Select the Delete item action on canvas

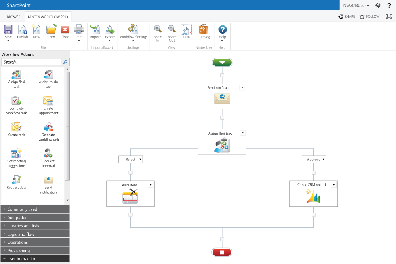click(x=130, y=194)
